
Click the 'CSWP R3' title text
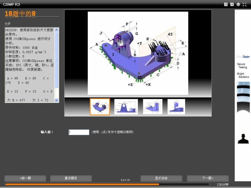pyautogui.click(x=12, y=4)
